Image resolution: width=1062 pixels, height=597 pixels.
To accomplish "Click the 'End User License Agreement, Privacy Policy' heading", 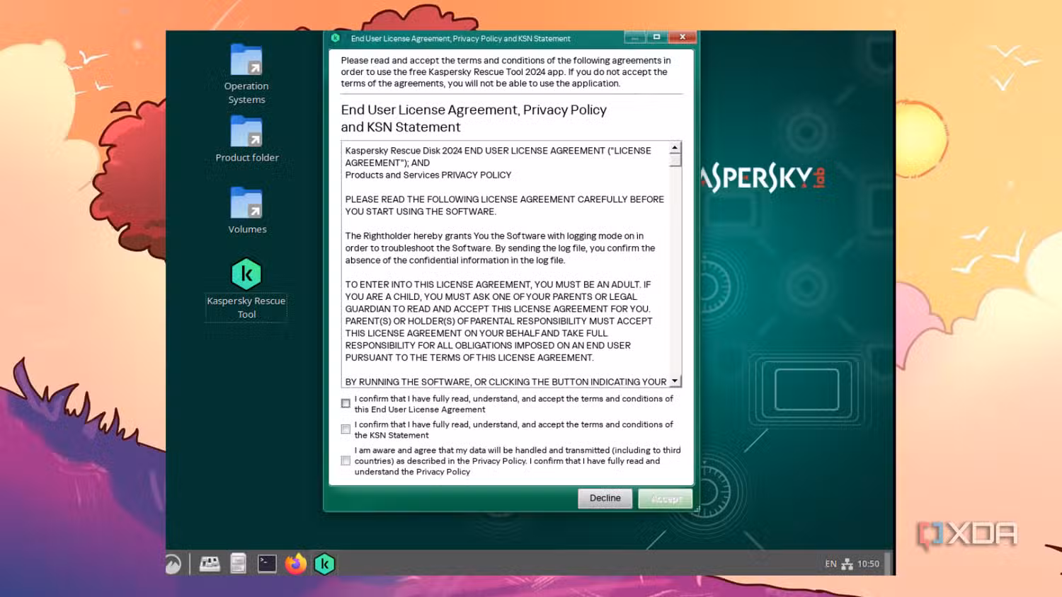I will [474, 118].
